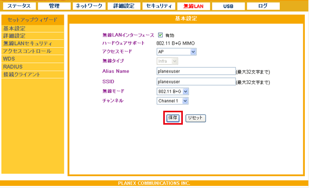309x188 pixels.
Task: Open 詳細設定 in the sidebar
Action: [x=32, y=36]
